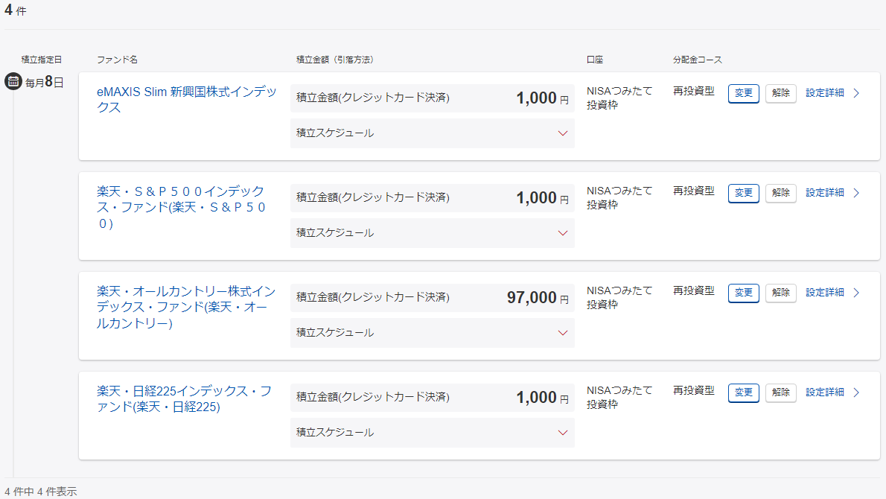
Task: Click the chevron arrow in the 楽天・S&P500 row
Action: pyautogui.click(x=856, y=193)
